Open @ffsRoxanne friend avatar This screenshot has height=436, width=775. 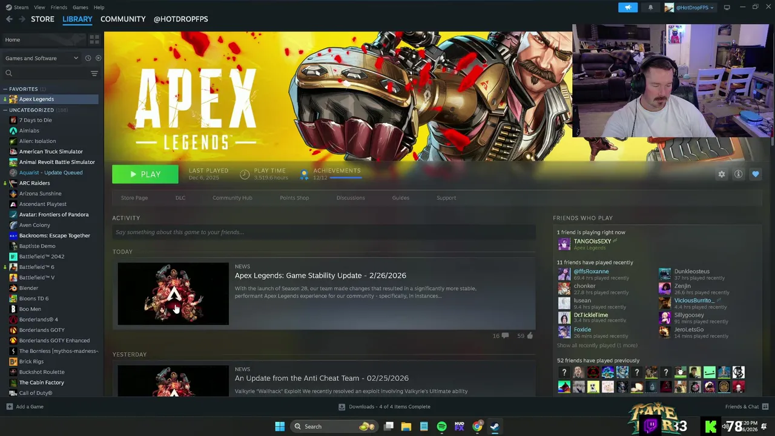[x=564, y=274]
